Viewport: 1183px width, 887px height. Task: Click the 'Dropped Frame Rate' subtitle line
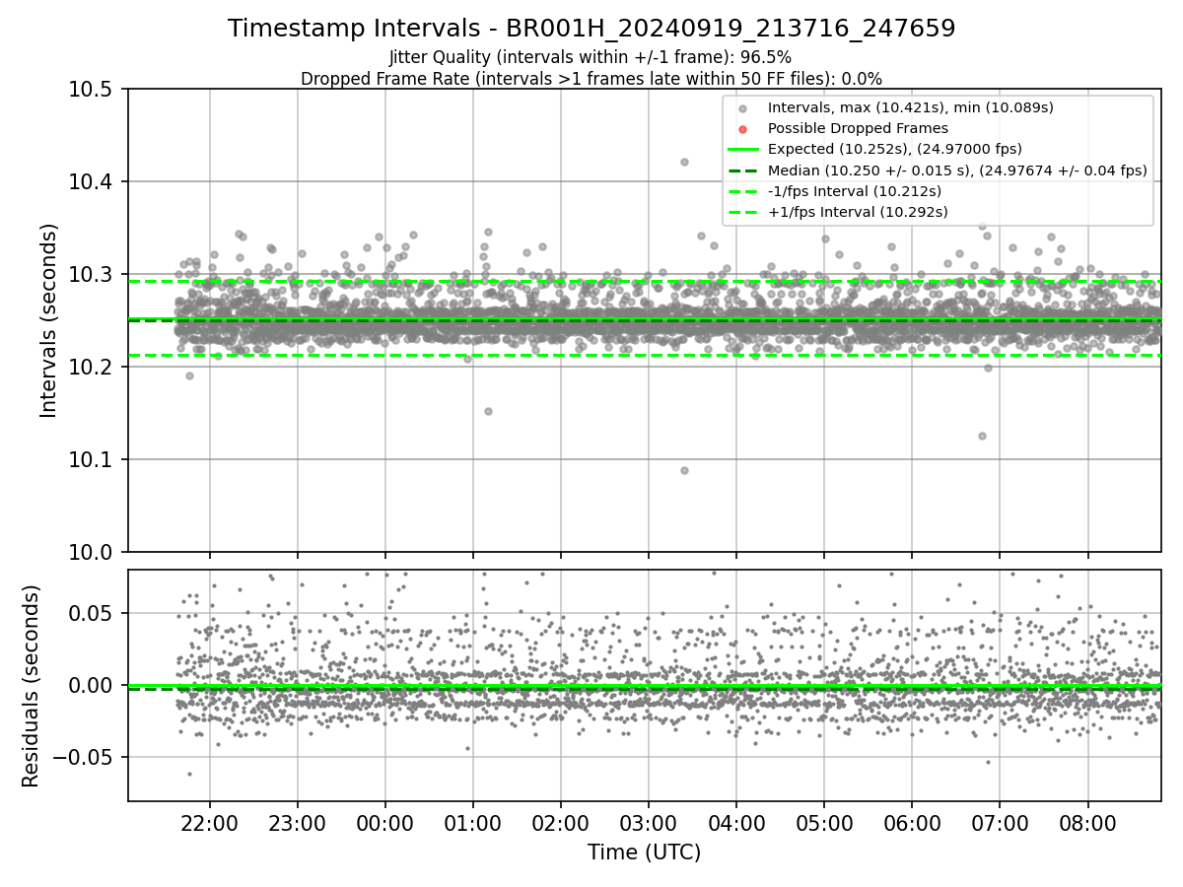[591, 78]
